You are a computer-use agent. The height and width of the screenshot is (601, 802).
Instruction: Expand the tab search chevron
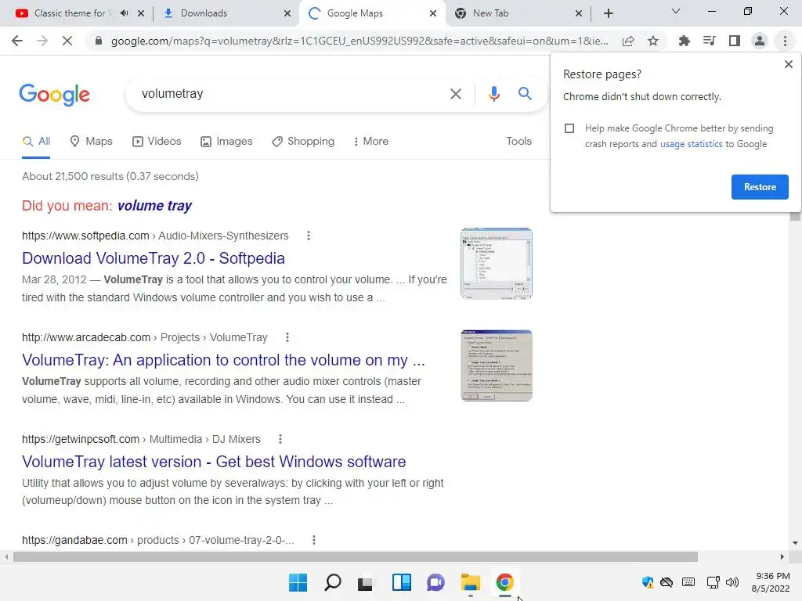676,11
